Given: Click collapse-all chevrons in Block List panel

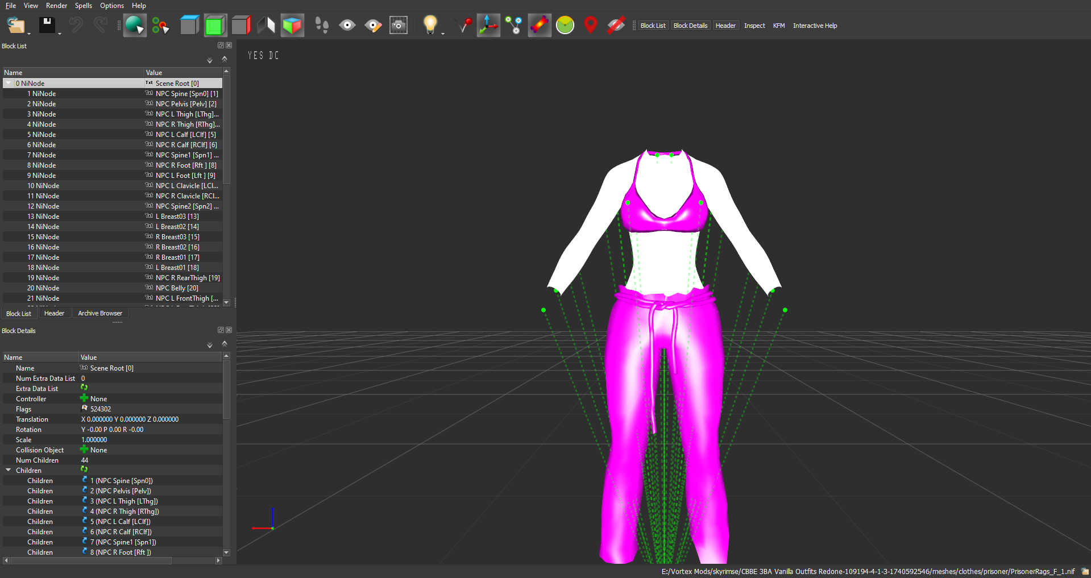Looking at the screenshot, I should (x=225, y=59).
